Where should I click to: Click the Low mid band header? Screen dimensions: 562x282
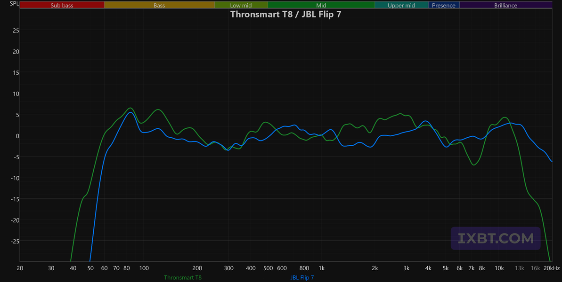coord(241,5)
